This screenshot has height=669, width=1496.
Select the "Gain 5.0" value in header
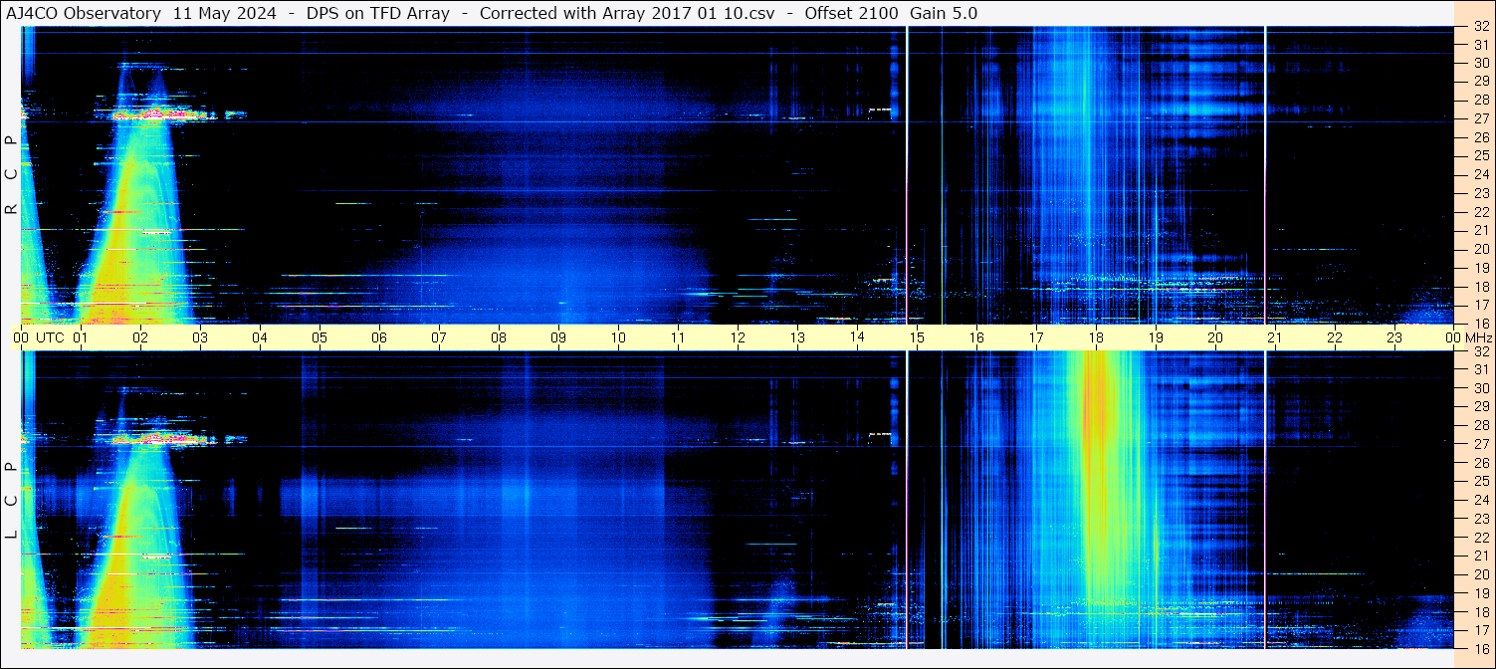tap(944, 14)
